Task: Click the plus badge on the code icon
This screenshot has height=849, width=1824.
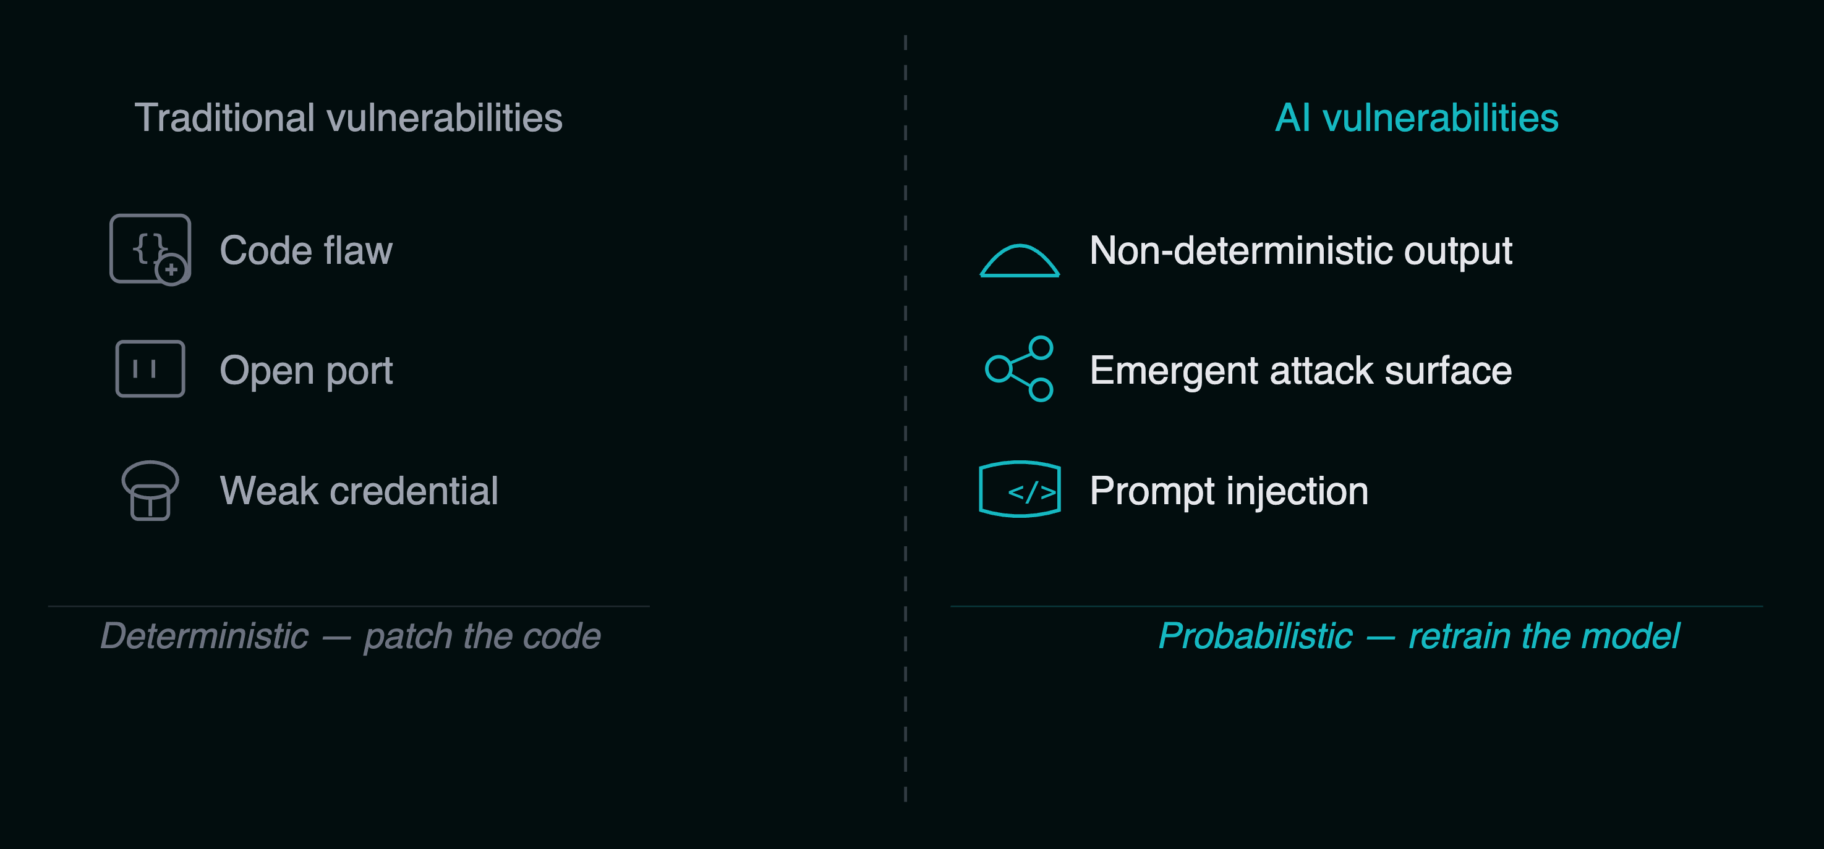Action: tap(171, 270)
